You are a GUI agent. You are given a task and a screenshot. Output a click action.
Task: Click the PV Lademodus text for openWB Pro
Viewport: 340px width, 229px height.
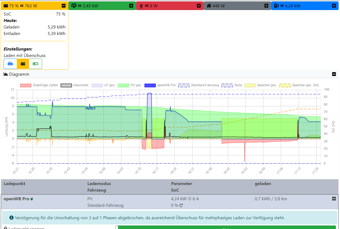pos(90,199)
